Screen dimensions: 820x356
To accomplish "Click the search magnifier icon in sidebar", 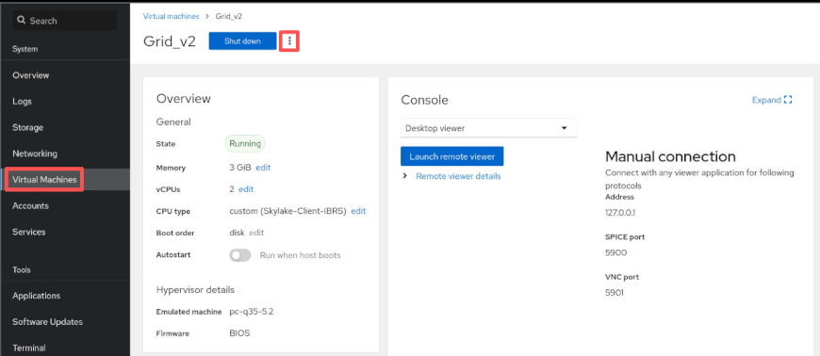I will pos(22,21).
